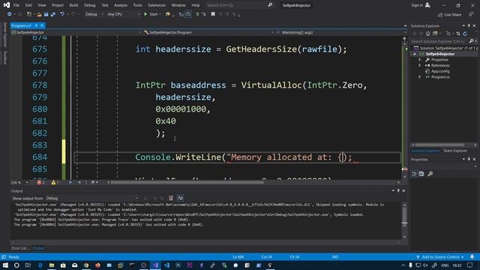Open Property Pages wrench icon in Properties

tap(430, 173)
